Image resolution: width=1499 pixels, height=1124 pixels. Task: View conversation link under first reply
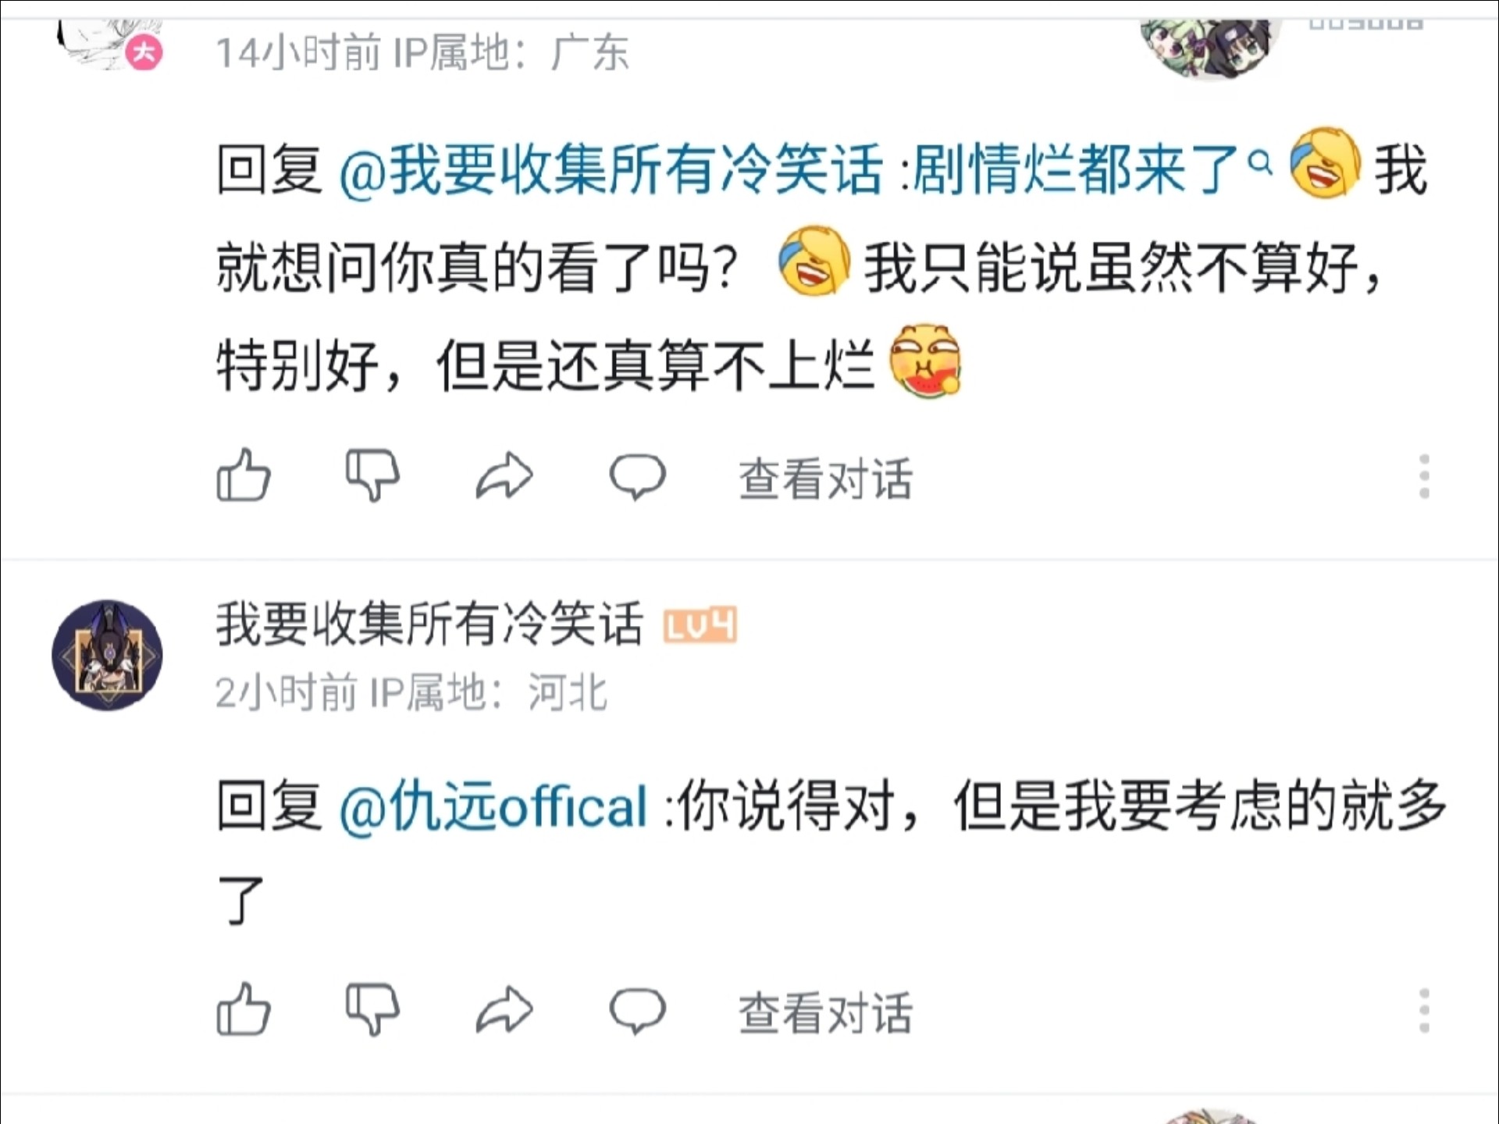point(826,478)
